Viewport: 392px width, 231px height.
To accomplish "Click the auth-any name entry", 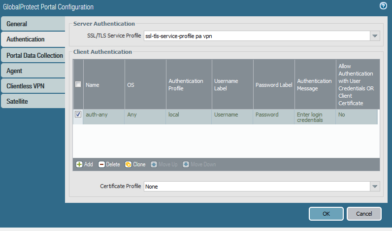I will click(x=96, y=115).
